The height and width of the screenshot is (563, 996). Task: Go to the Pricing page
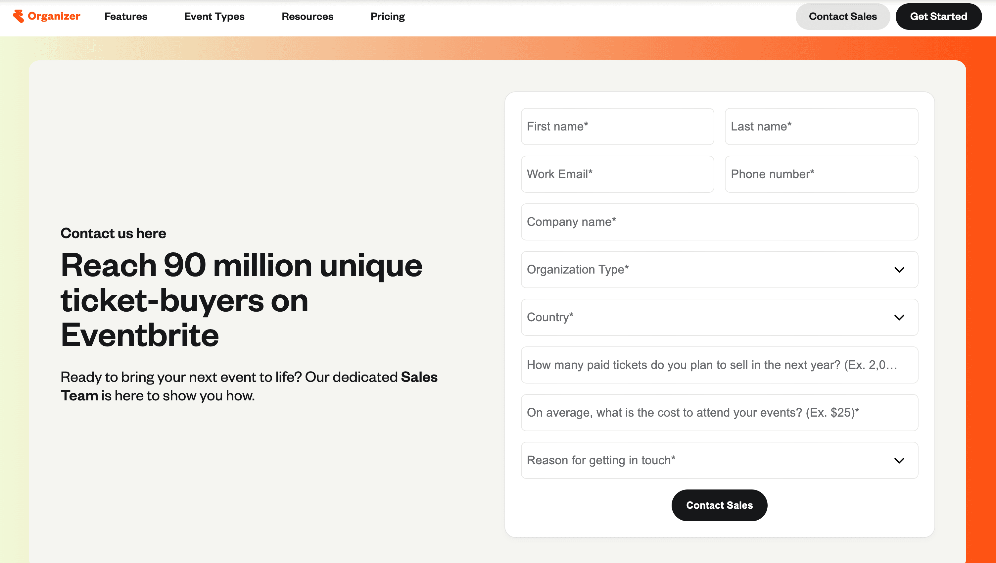coord(387,17)
